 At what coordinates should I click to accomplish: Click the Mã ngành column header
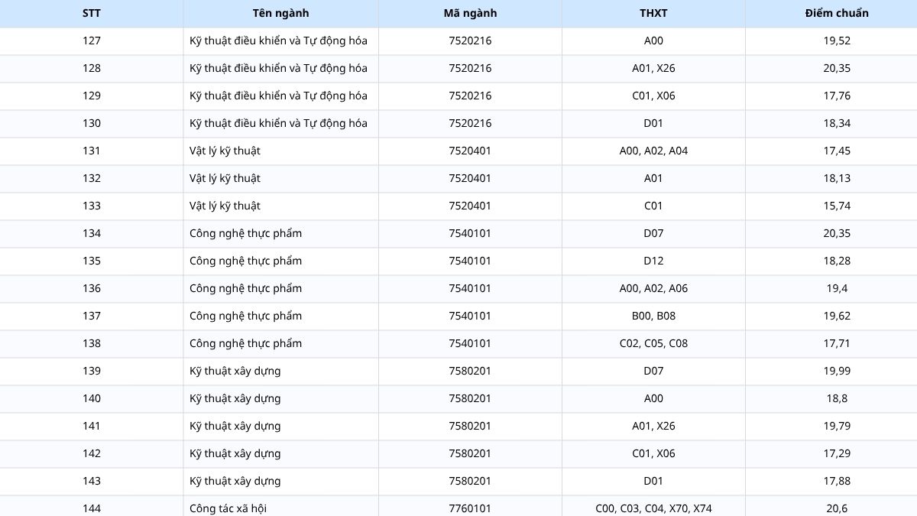[470, 13]
